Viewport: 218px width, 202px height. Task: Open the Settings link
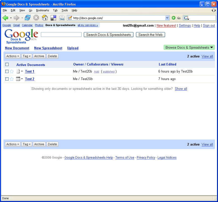click(x=185, y=25)
